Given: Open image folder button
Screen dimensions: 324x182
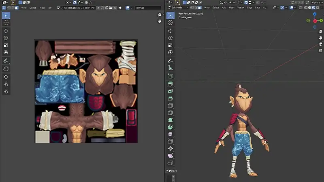Looking at the screenshot, I should pyautogui.click(x=111, y=8).
